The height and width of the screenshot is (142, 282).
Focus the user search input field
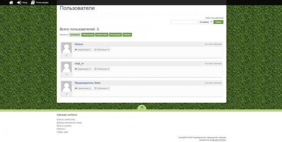point(184,22)
